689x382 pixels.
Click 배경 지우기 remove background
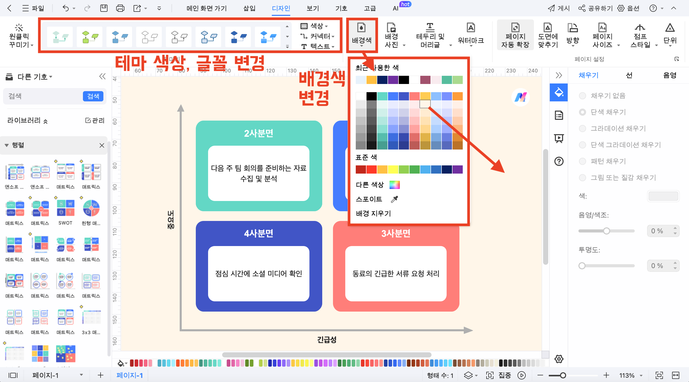(x=373, y=214)
